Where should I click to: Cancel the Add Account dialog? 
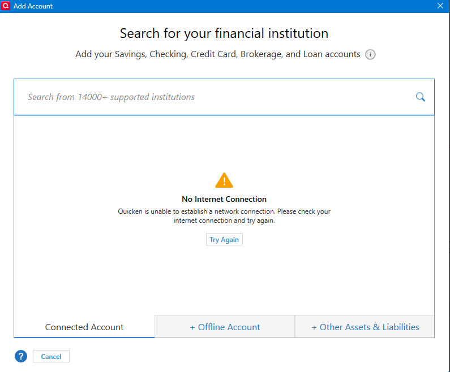click(x=51, y=356)
